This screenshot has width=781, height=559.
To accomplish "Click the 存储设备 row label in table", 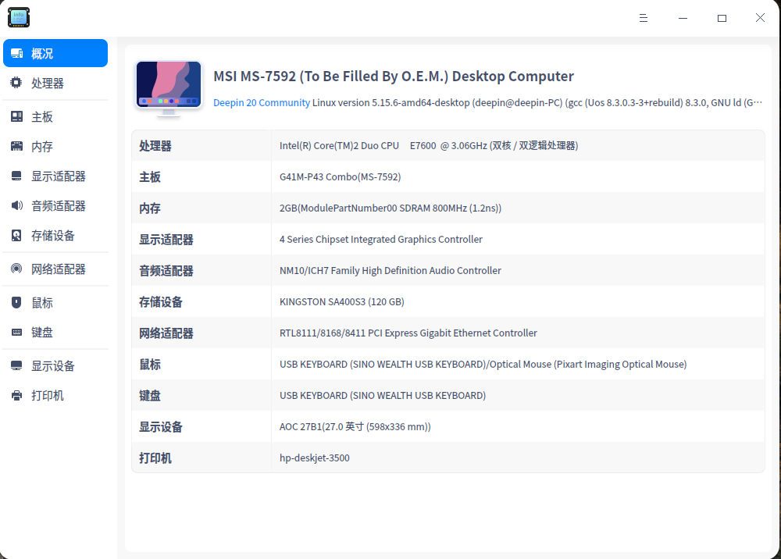I will click(160, 302).
